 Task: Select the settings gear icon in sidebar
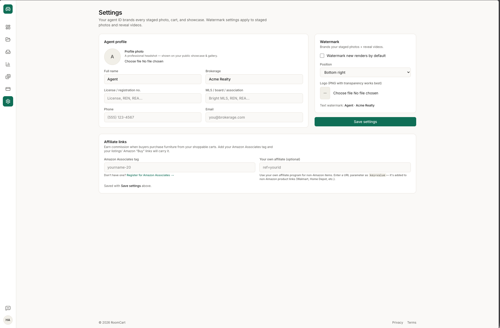point(8,101)
